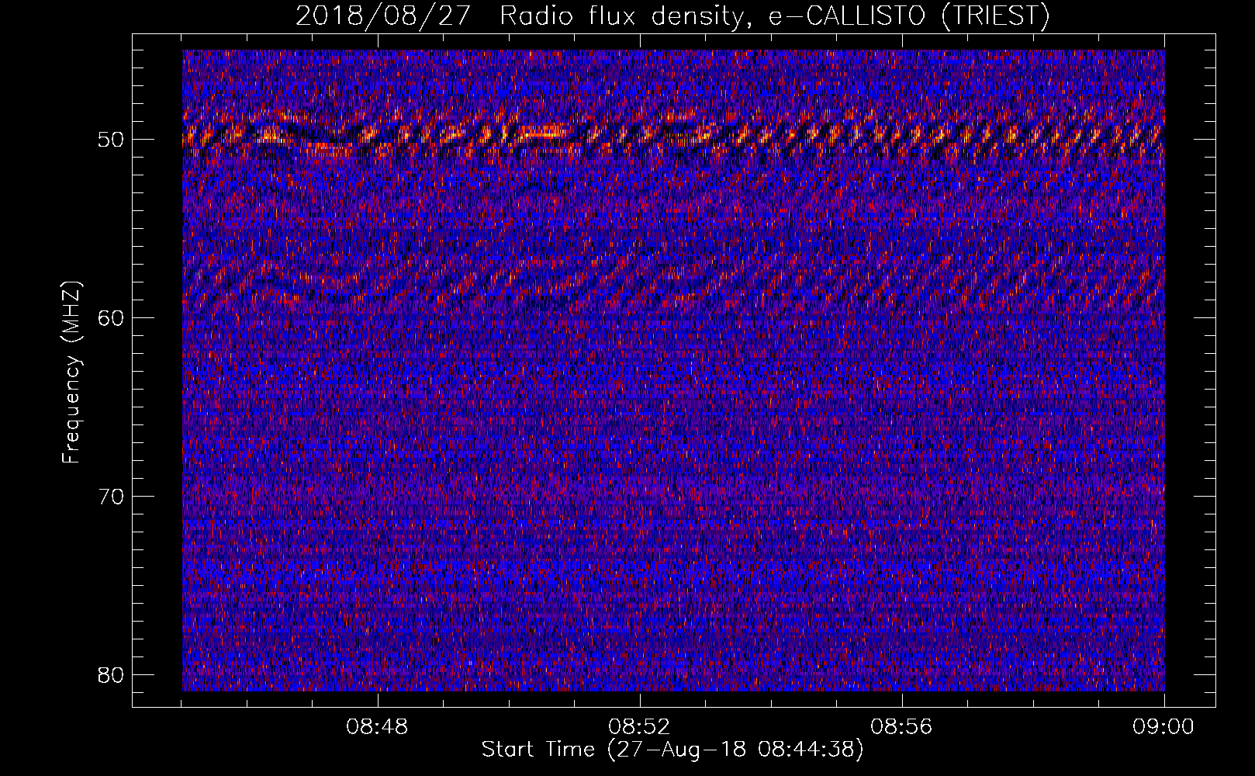This screenshot has height=776, width=1255.
Task: Click the 08:56 time tick label
Action: coord(902,727)
